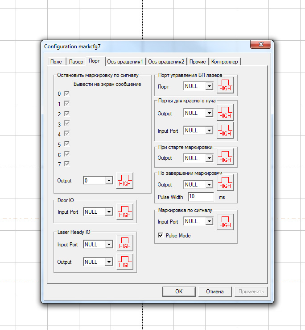This screenshot has height=330, width=305.
Task: Switch to the Лазер tab
Action: (76, 62)
